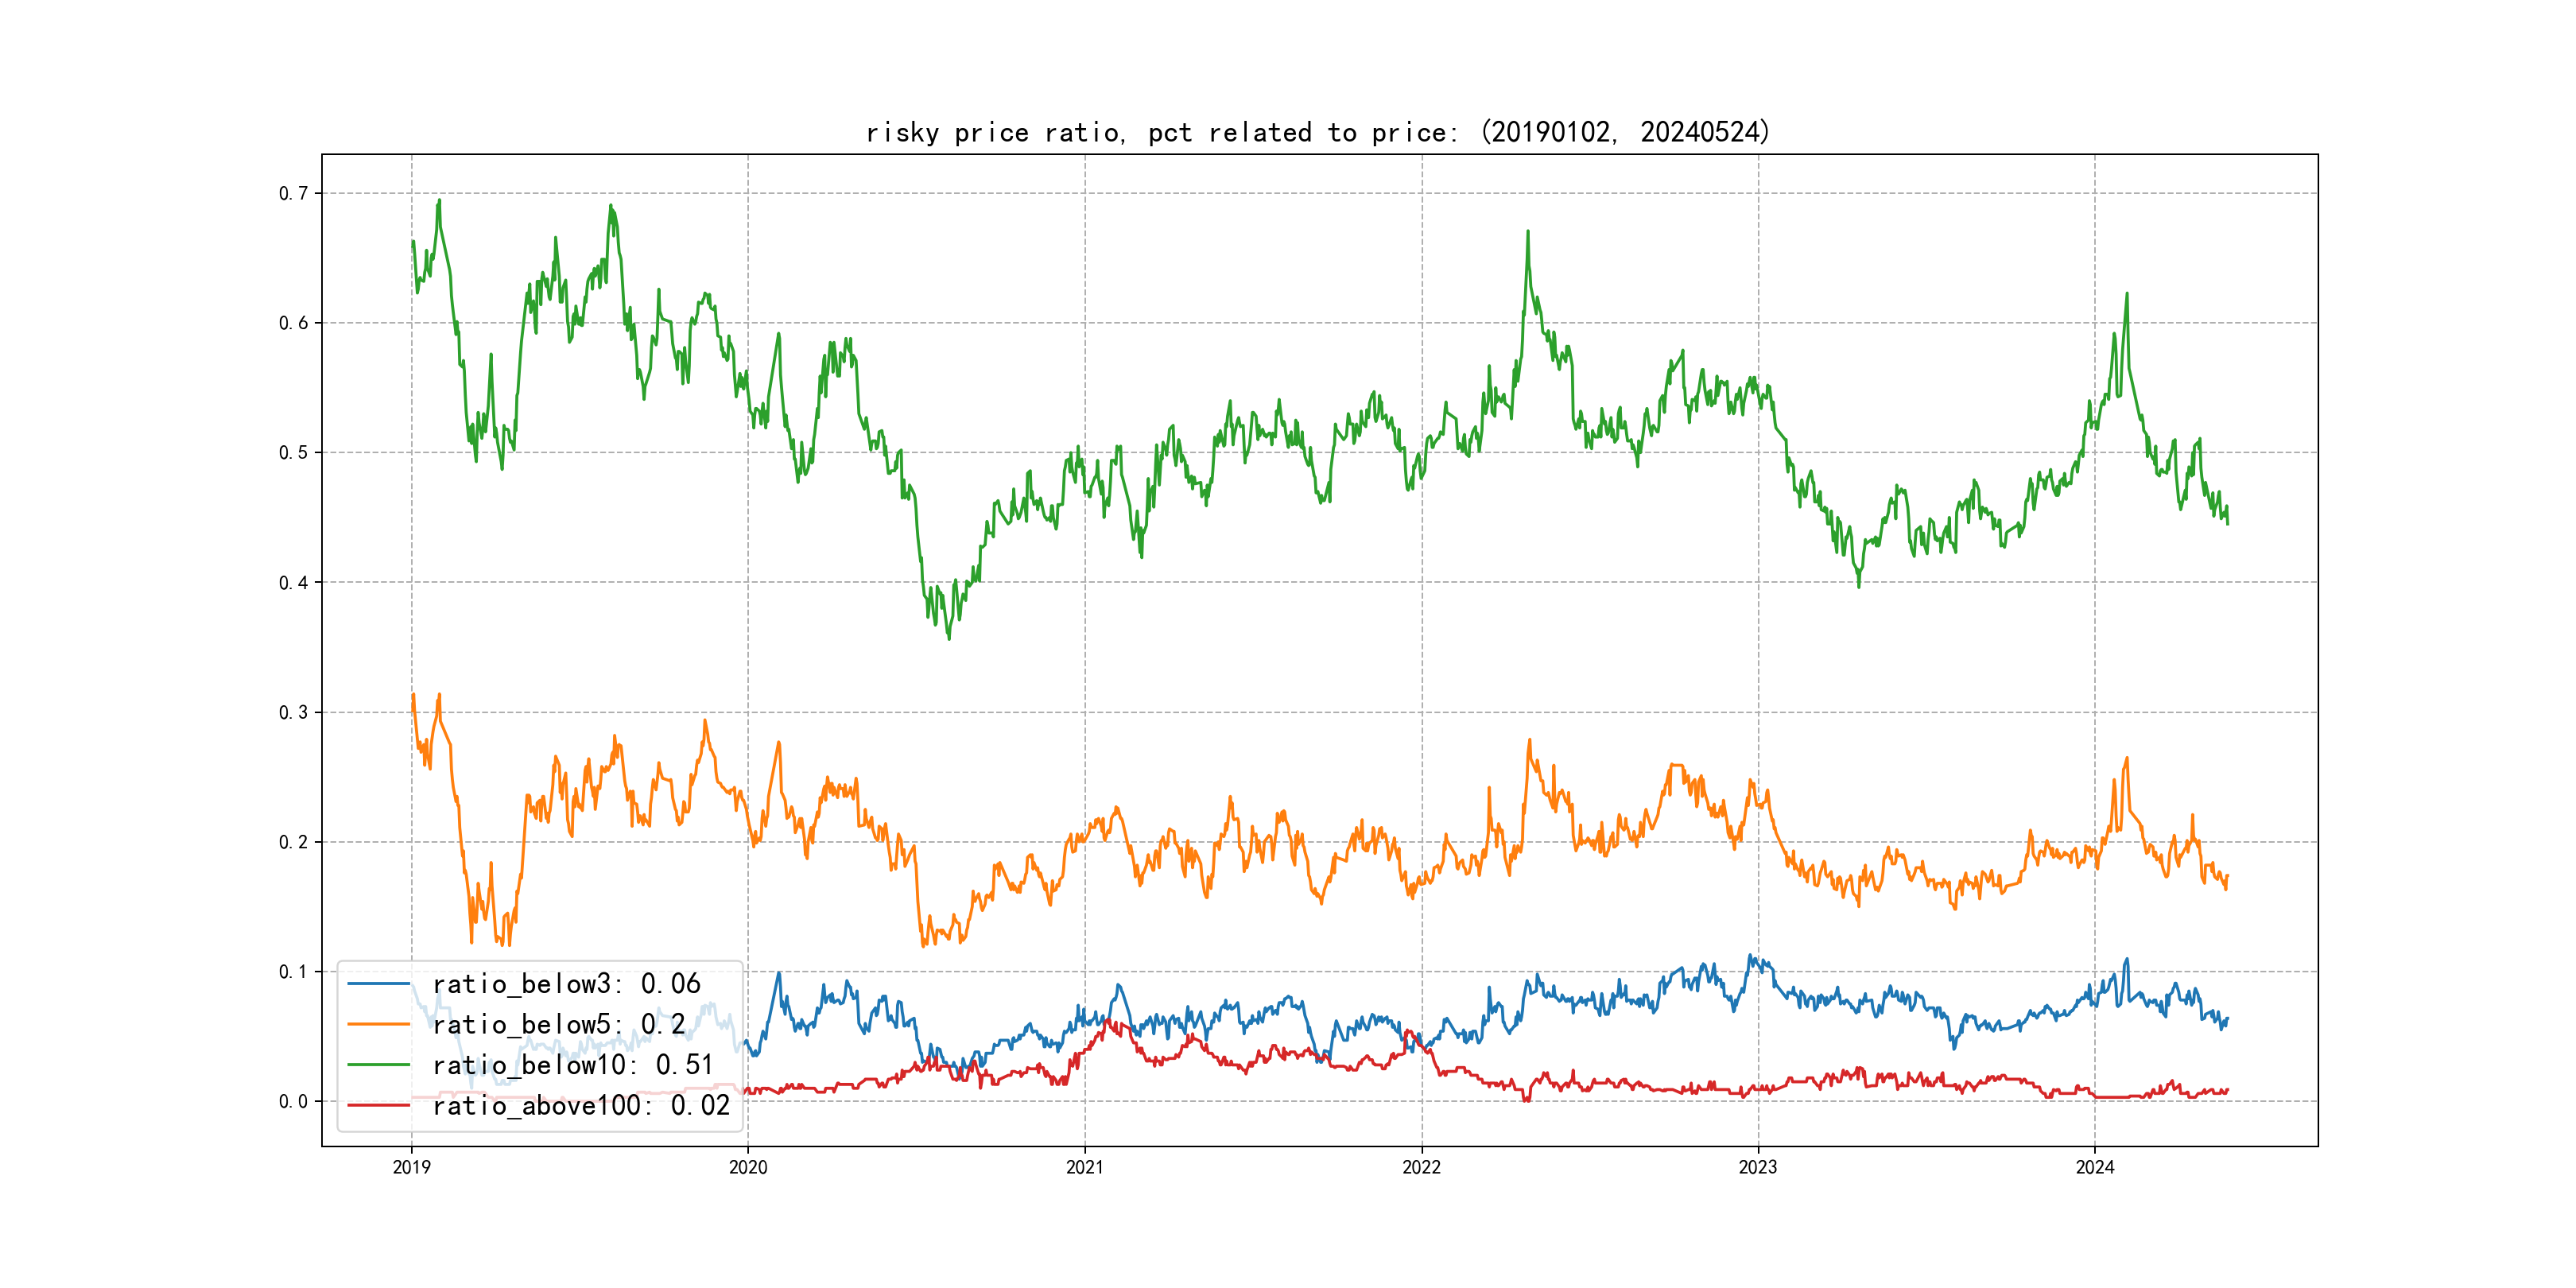Viewport: 2576px width, 1288px height.
Task: Select the 'ratio_below10: 0.51' legend label
Action: point(572,1065)
